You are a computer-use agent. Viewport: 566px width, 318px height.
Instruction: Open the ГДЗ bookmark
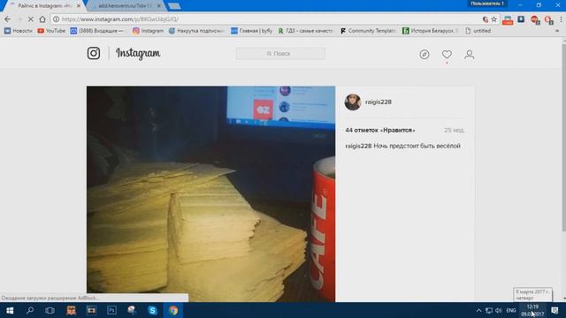coord(306,31)
